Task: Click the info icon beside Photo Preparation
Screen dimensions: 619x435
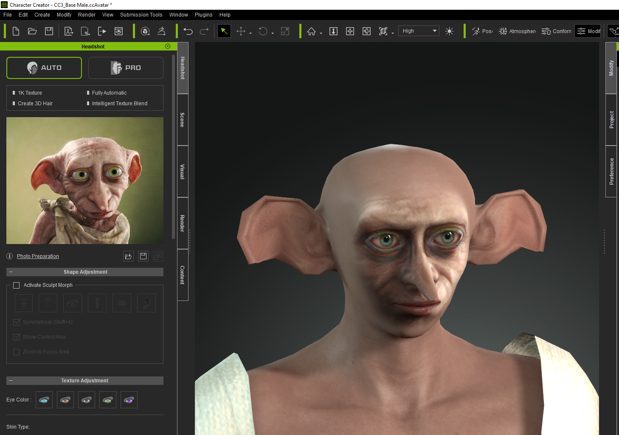Action: [10, 256]
